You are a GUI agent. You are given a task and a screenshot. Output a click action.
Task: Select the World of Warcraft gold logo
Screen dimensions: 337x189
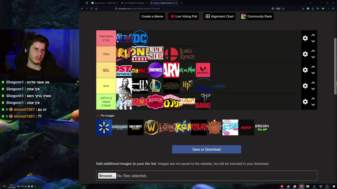[x=151, y=127]
